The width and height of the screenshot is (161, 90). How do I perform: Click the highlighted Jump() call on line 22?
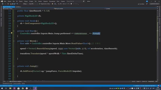click(x=96, y=33)
